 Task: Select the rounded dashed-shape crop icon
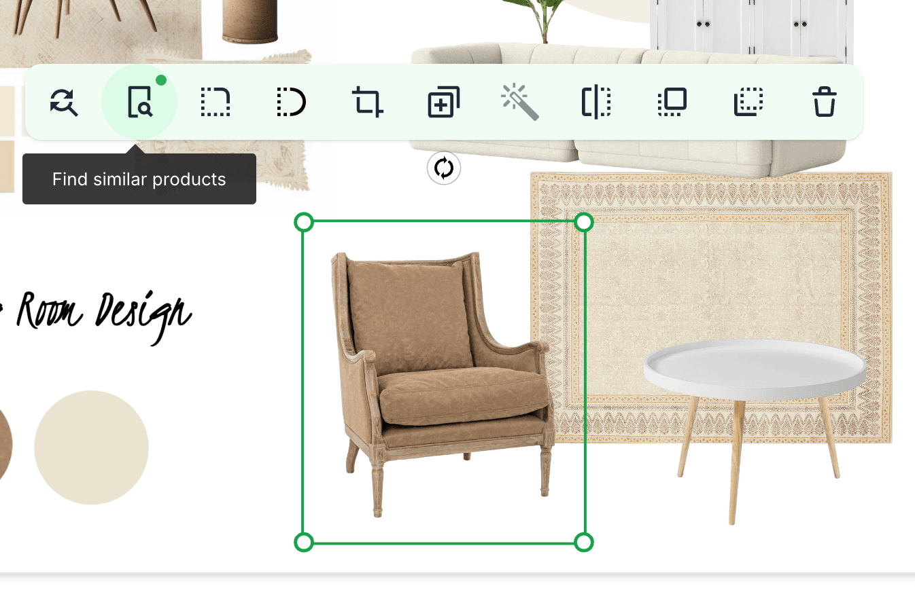click(291, 103)
